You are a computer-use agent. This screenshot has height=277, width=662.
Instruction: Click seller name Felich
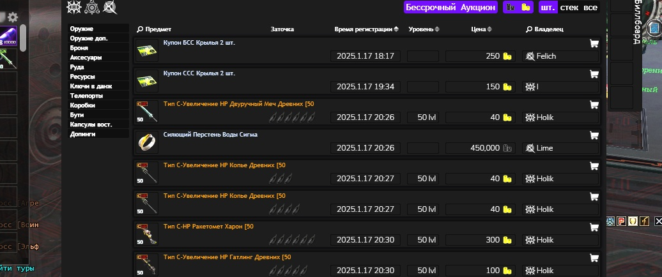coord(546,56)
